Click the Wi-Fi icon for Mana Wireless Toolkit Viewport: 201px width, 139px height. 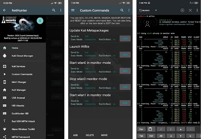coord(5,129)
